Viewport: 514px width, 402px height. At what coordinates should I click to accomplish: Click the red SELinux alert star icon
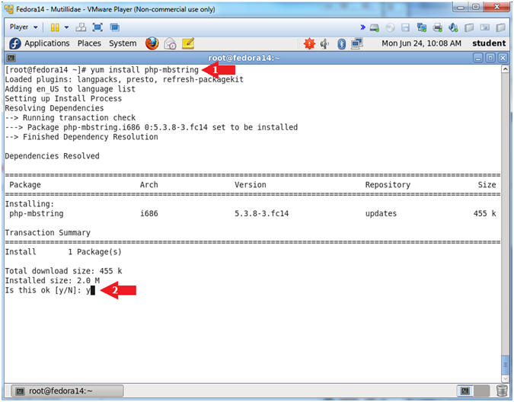pyautogui.click(x=309, y=43)
